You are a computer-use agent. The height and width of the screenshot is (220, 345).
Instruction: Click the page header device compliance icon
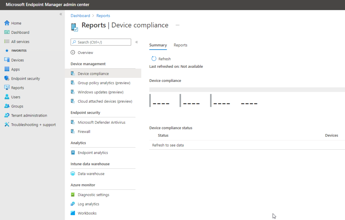74,27
